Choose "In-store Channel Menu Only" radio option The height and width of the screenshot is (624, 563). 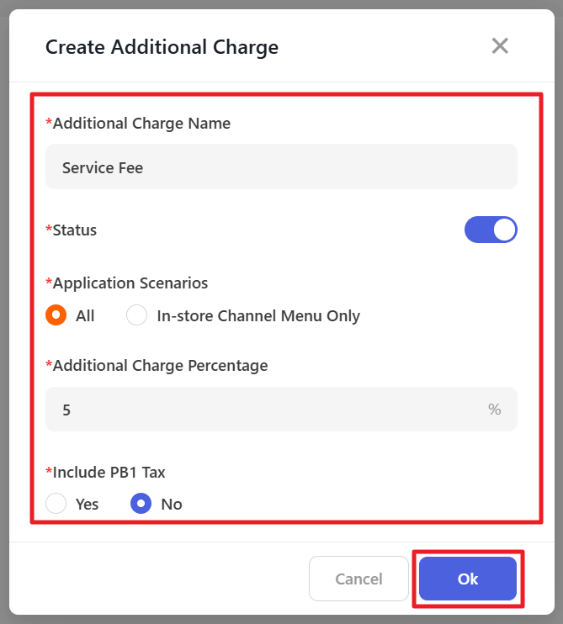pyautogui.click(x=137, y=316)
